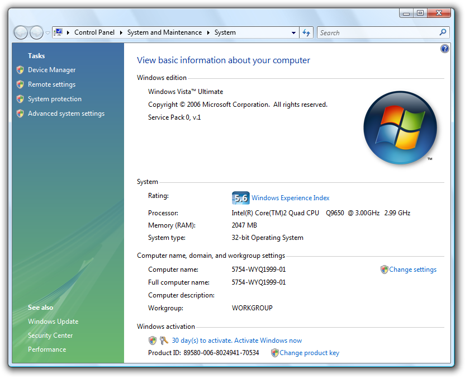Click the Full computer name value
This screenshot has height=378, width=465.
pyautogui.click(x=259, y=282)
